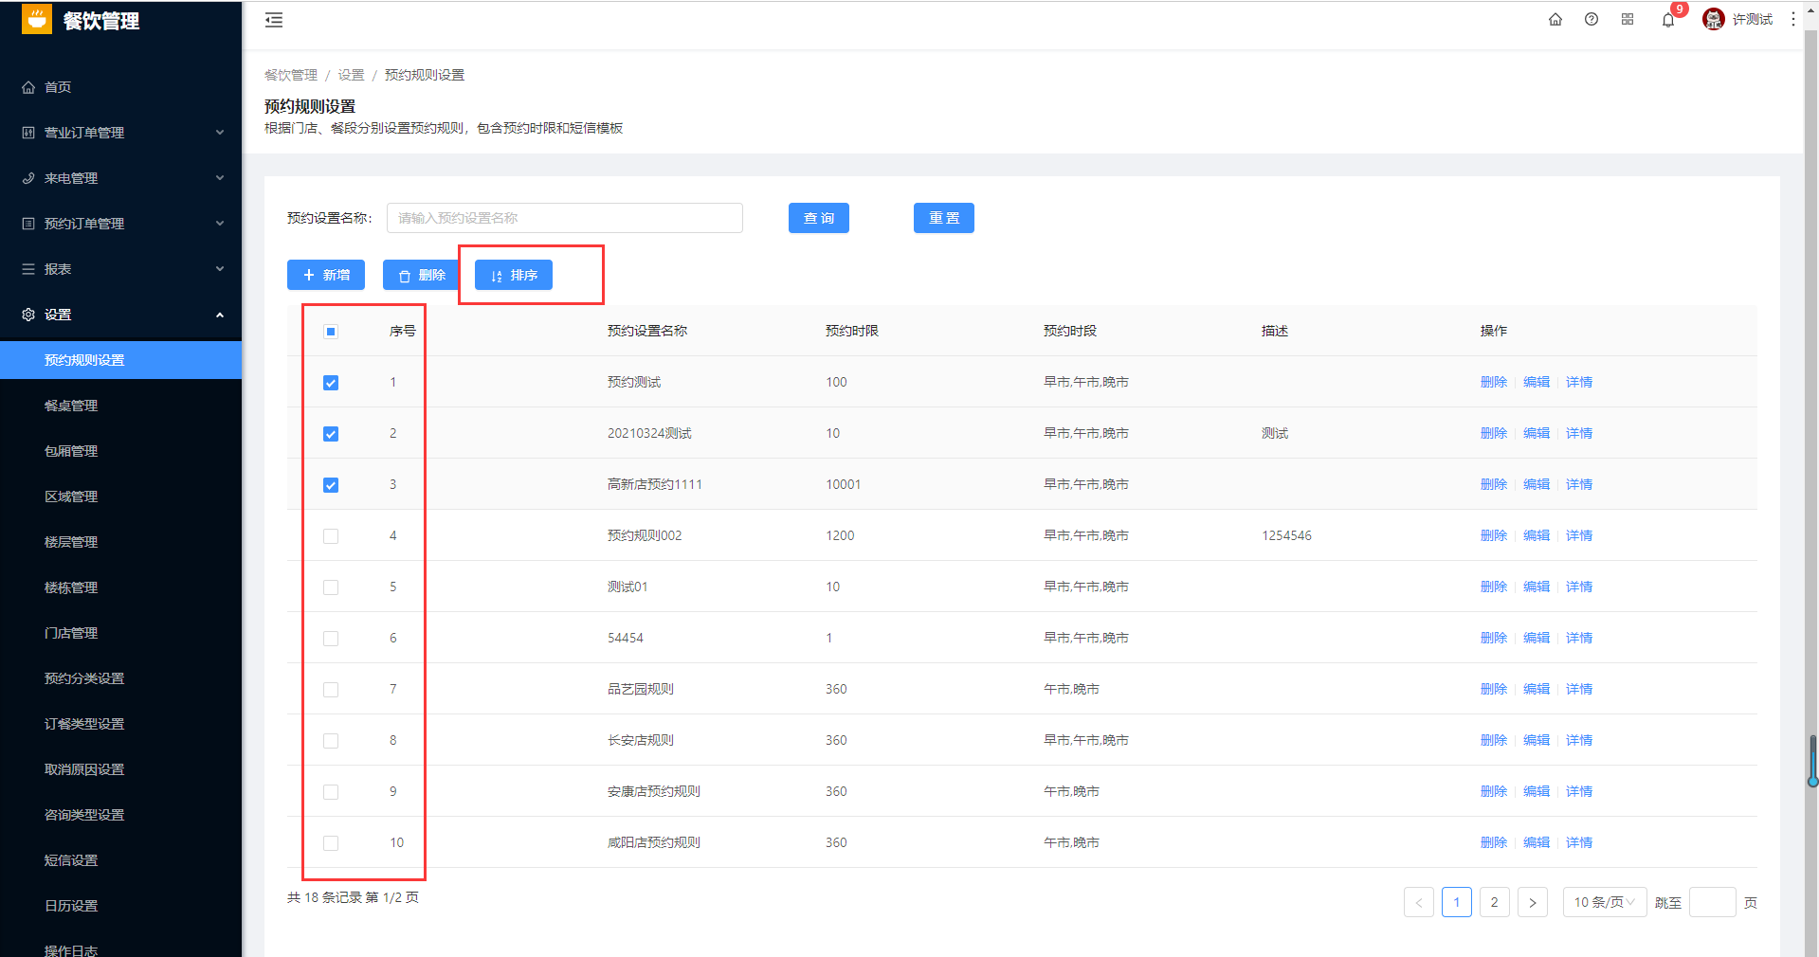This screenshot has height=957, width=1819.
Task: Expand 预约订单管理 submenu chevron
Action: (220, 224)
